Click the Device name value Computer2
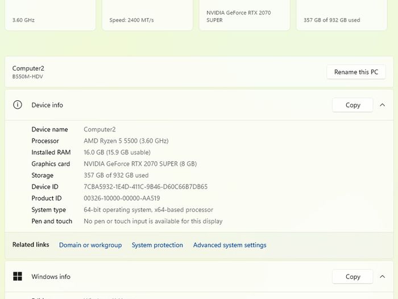 tap(100, 129)
